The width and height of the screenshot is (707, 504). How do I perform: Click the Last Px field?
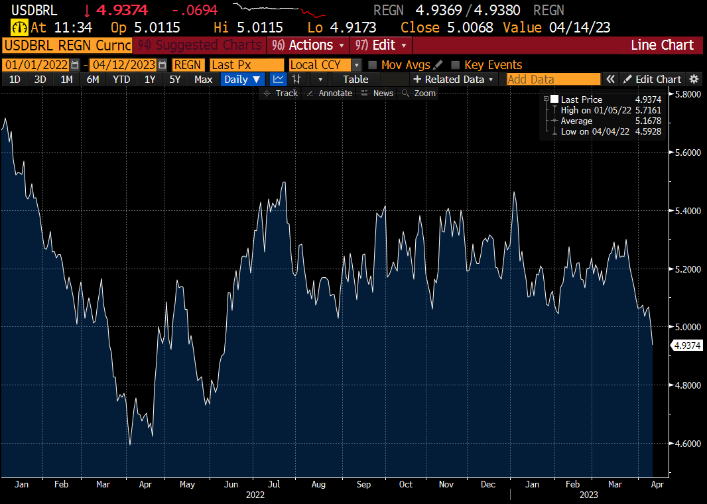[x=247, y=65]
